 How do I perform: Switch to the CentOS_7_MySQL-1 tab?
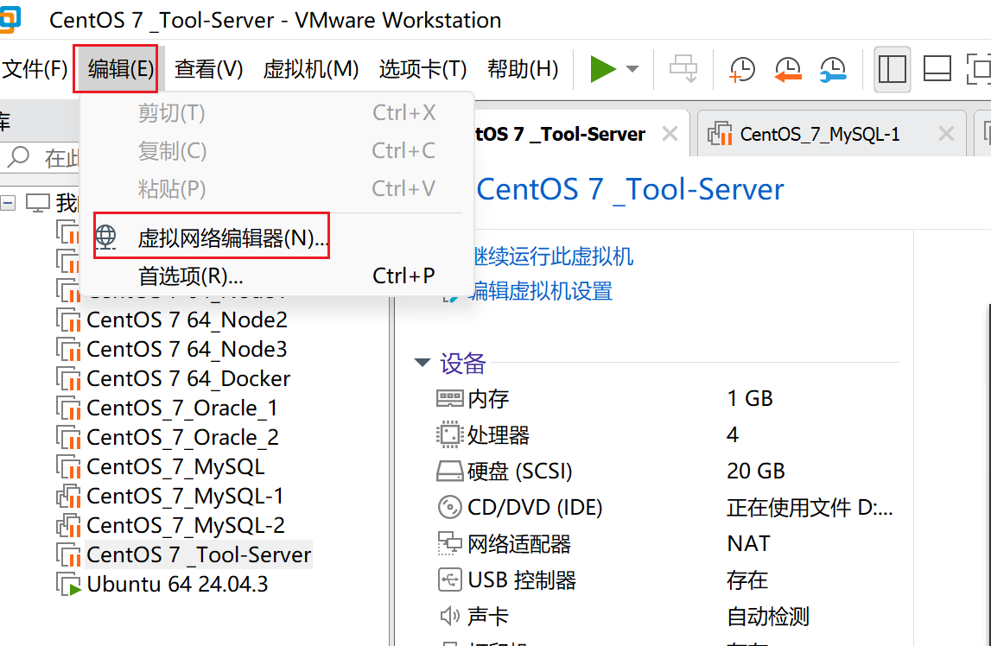820,134
